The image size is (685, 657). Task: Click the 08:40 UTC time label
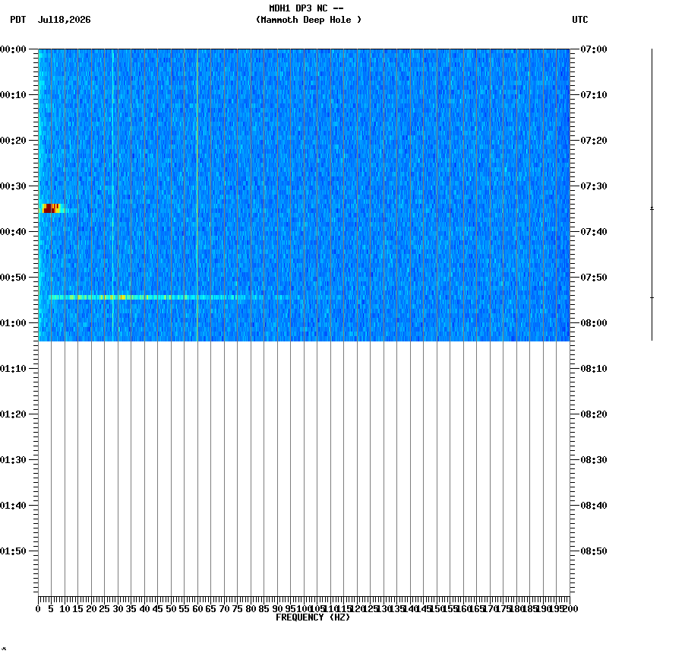click(594, 506)
